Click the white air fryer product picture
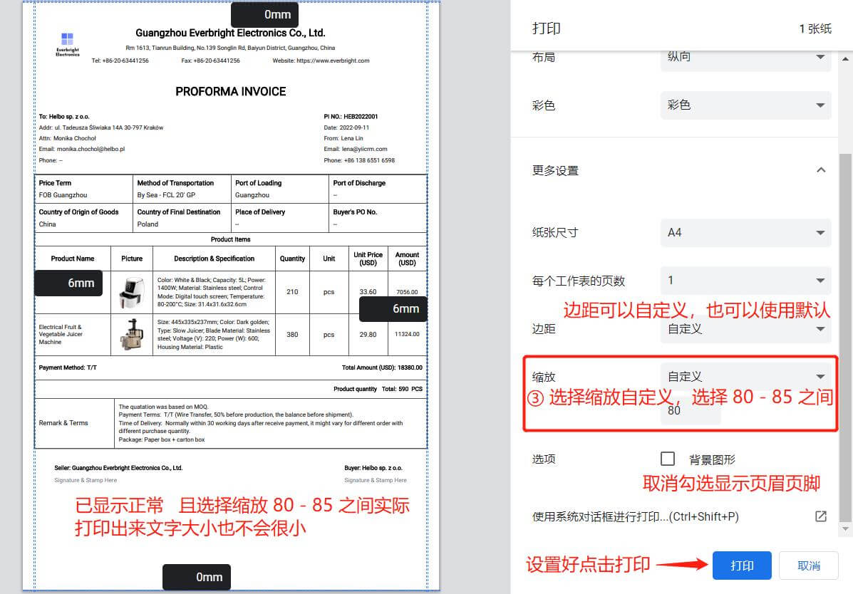Viewport: 853px width, 594px height. [x=132, y=293]
